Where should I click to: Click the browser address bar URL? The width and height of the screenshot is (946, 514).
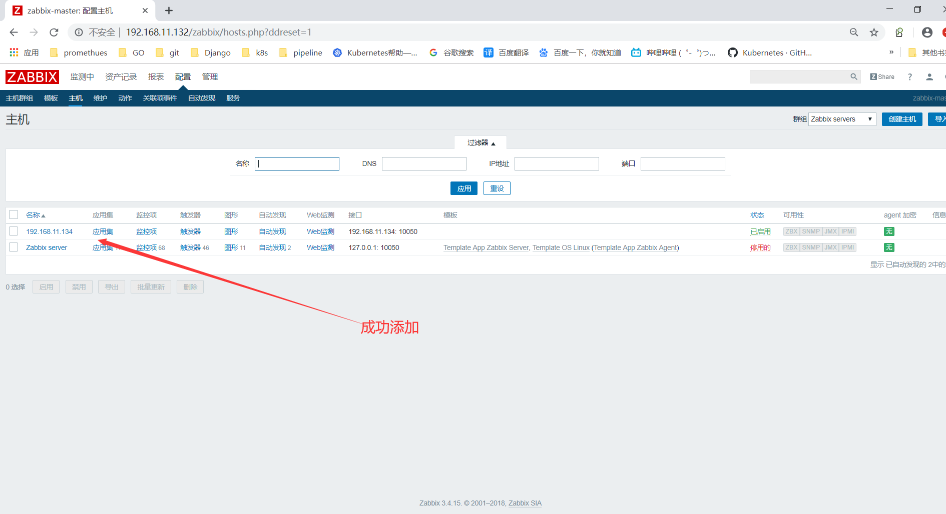(219, 32)
